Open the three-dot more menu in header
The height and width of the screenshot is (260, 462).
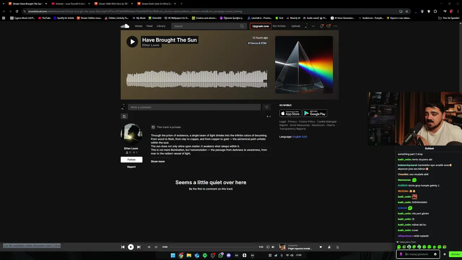point(335,26)
